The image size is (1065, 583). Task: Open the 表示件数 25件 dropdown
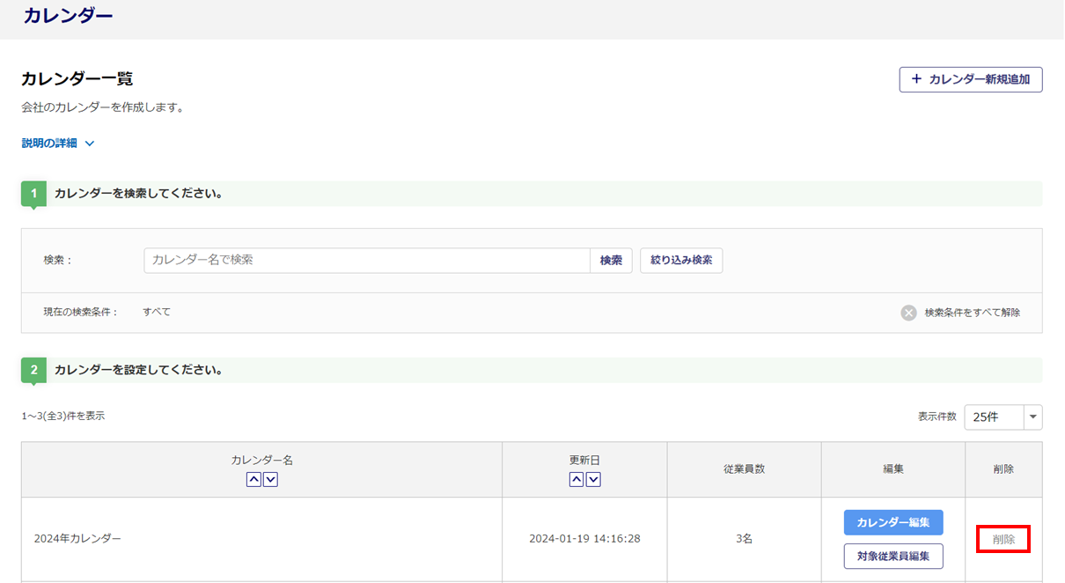(1003, 417)
